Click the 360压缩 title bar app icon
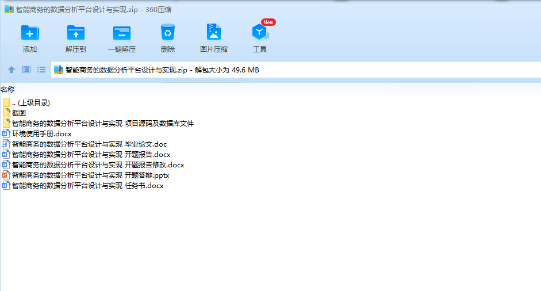Viewport: 541px width, 291px height. 9,9
